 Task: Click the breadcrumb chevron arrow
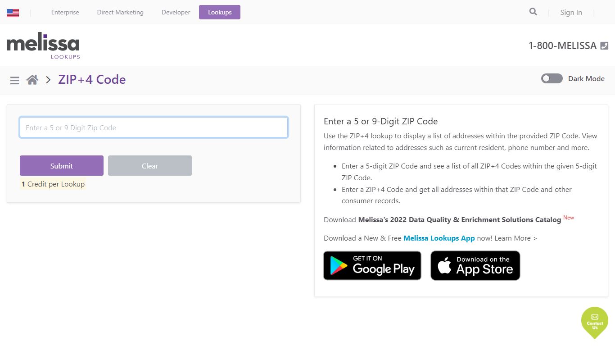pos(48,80)
